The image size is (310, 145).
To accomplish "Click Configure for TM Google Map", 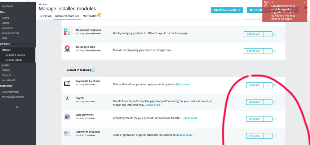I will [254, 51].
